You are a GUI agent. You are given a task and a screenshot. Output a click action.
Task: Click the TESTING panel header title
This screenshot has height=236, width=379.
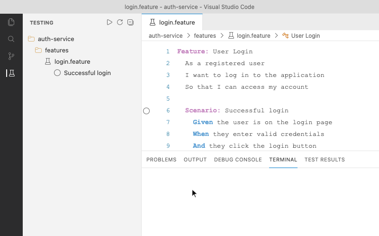point(42,23)
